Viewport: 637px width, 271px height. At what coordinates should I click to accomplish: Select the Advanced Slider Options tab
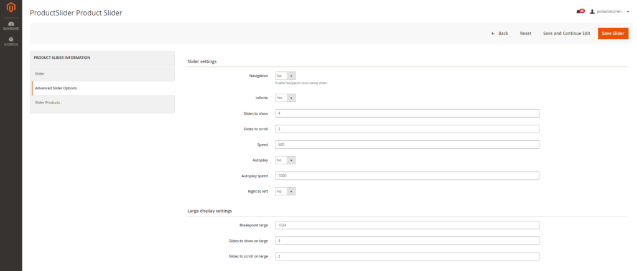tap(103, 88)
